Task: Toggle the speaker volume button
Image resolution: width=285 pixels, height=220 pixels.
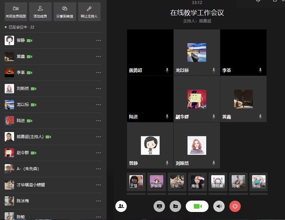Action: click(219, 207)
